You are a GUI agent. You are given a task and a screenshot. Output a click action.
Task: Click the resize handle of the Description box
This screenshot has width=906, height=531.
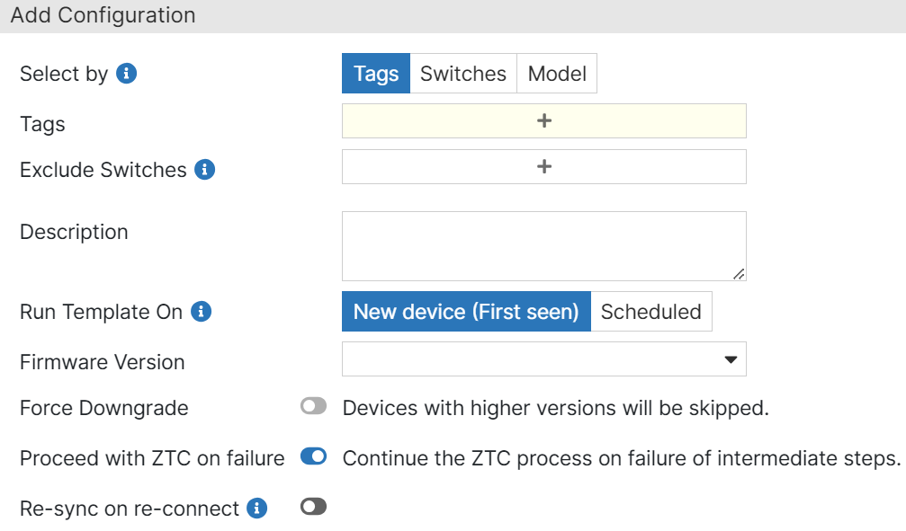point(740,274)
